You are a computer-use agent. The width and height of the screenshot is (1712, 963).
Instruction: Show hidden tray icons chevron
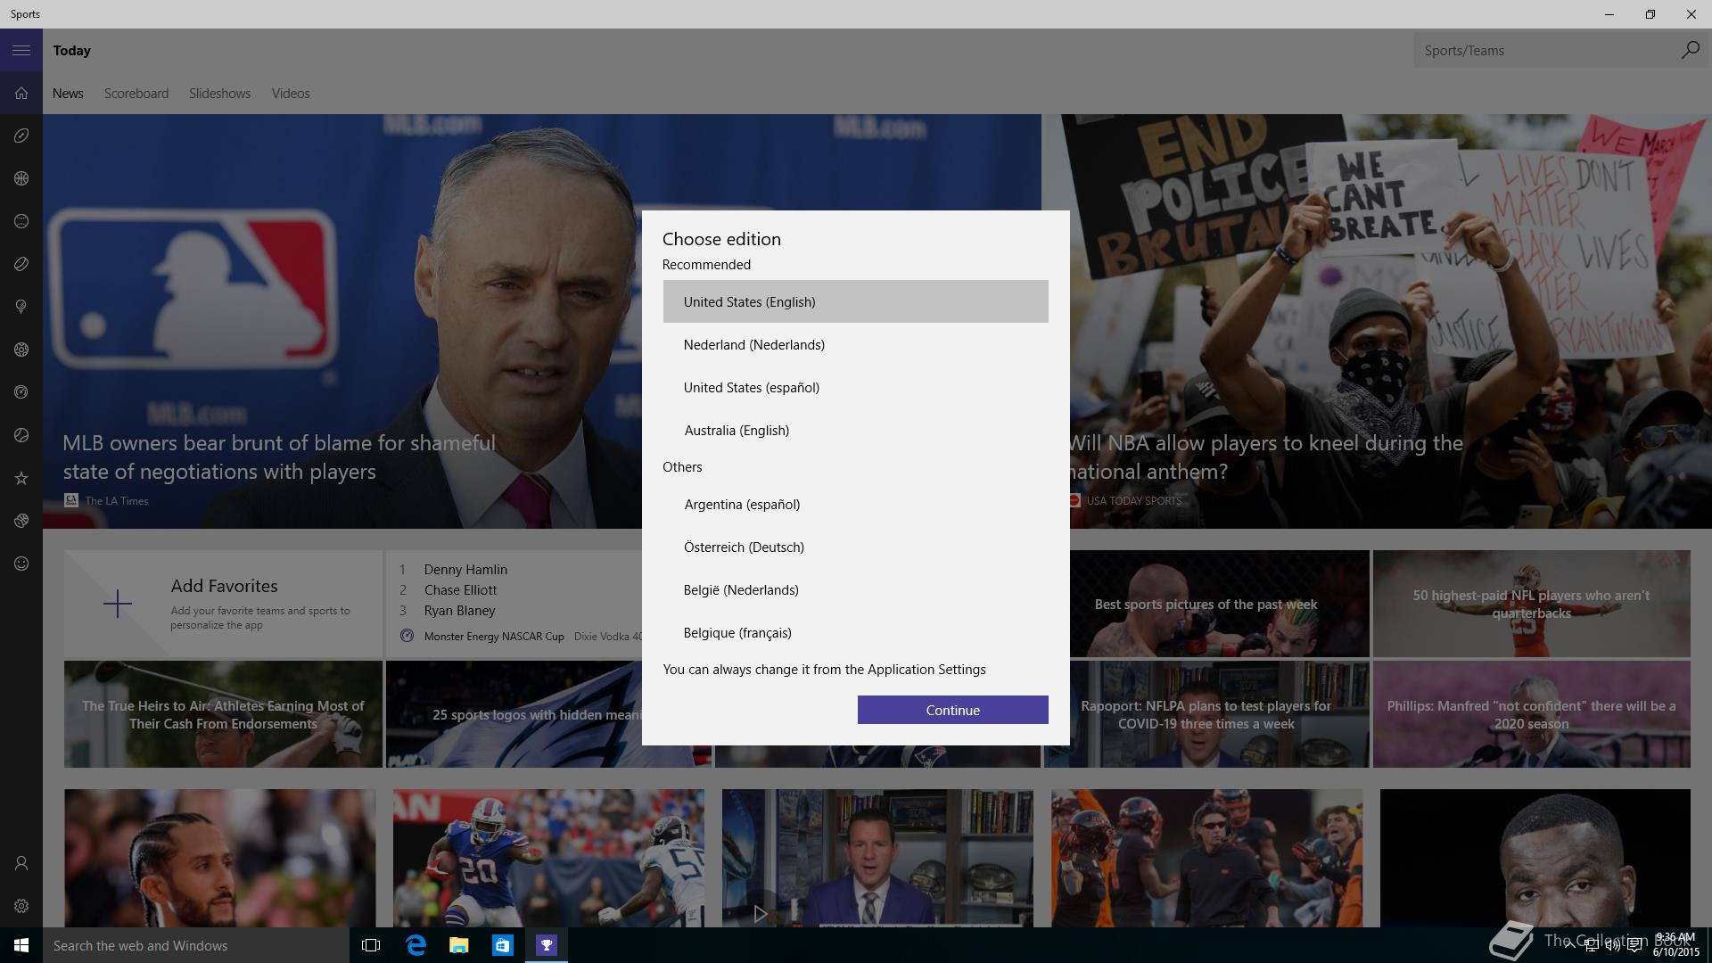click(x=1569, y=946)
